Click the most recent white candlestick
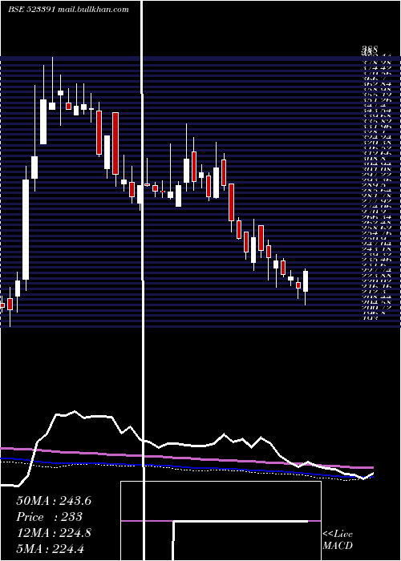The image size is (401, 561). (x=306, y=281)
